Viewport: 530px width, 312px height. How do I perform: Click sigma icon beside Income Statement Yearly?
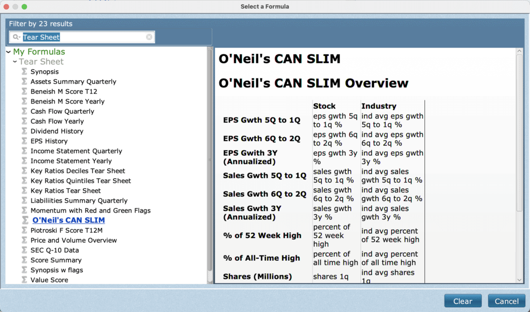24,160
